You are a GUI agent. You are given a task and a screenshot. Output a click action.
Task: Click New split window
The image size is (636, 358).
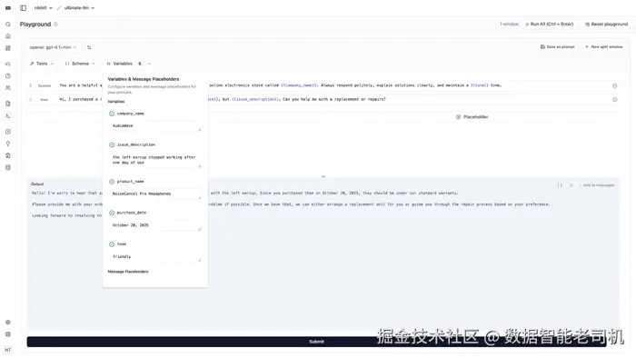604,47
